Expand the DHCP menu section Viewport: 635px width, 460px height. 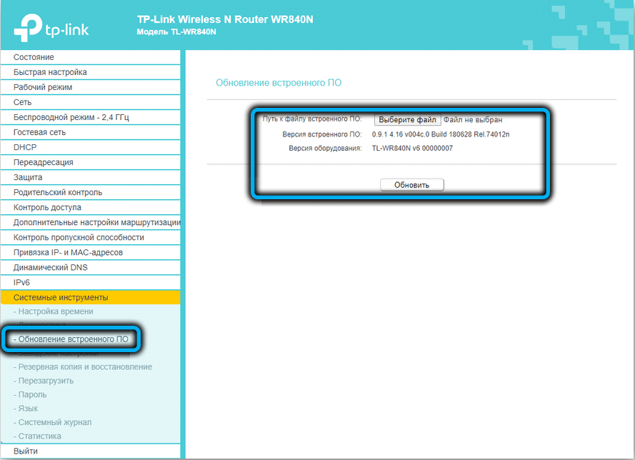(25, 147)
